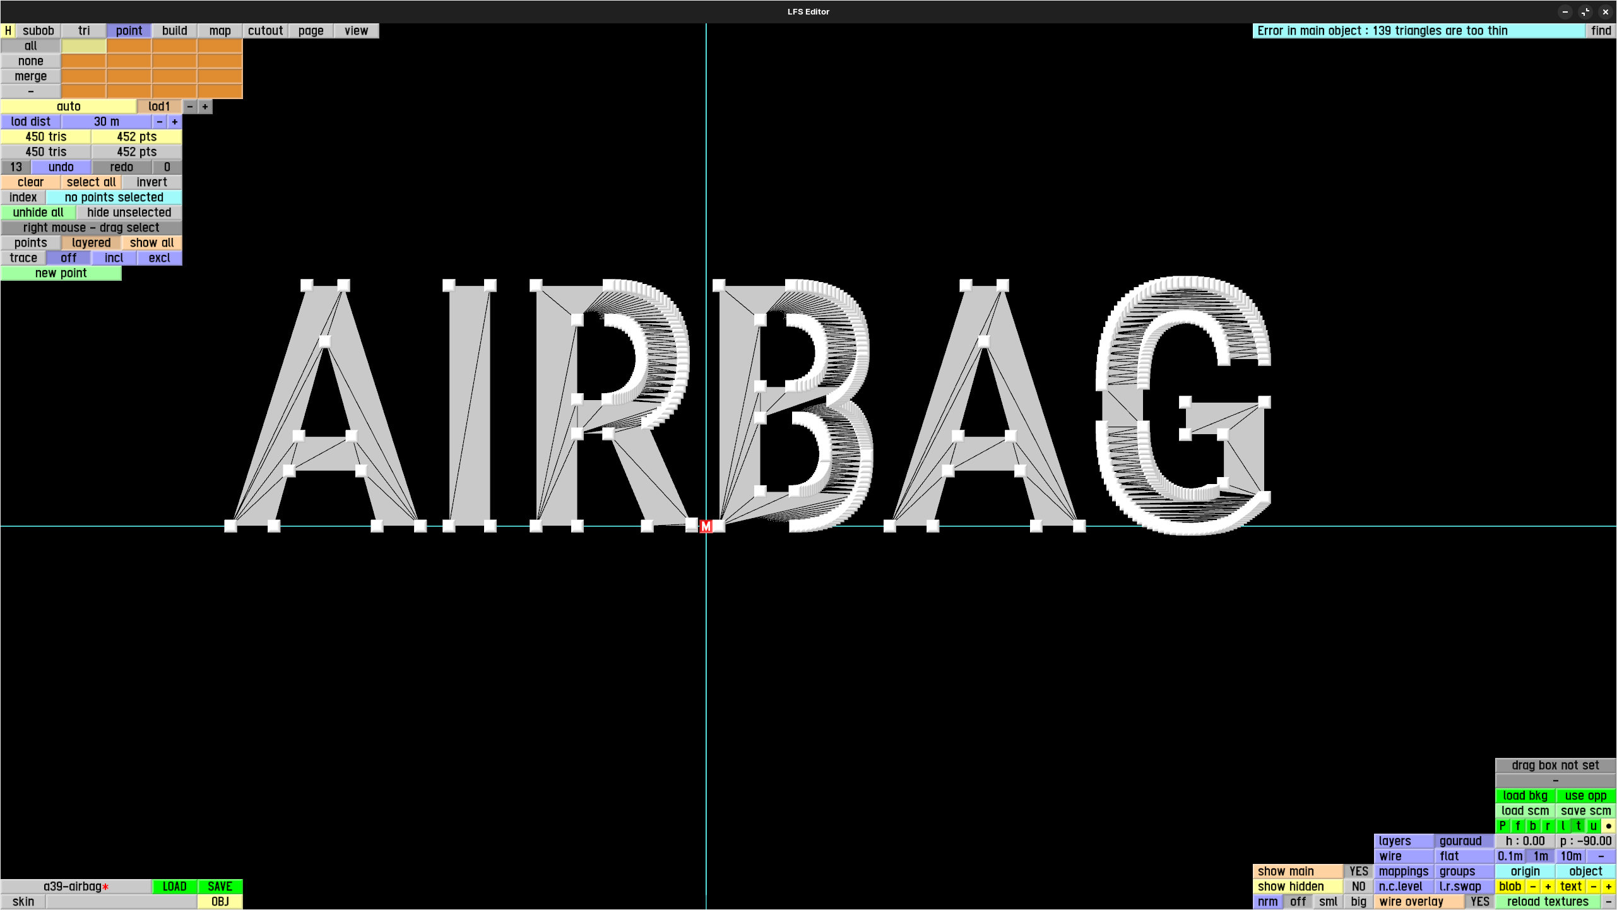Increase lod dist with plus stepper
The height and width of the screenshot is (910, 1617).
click(175, 122)
